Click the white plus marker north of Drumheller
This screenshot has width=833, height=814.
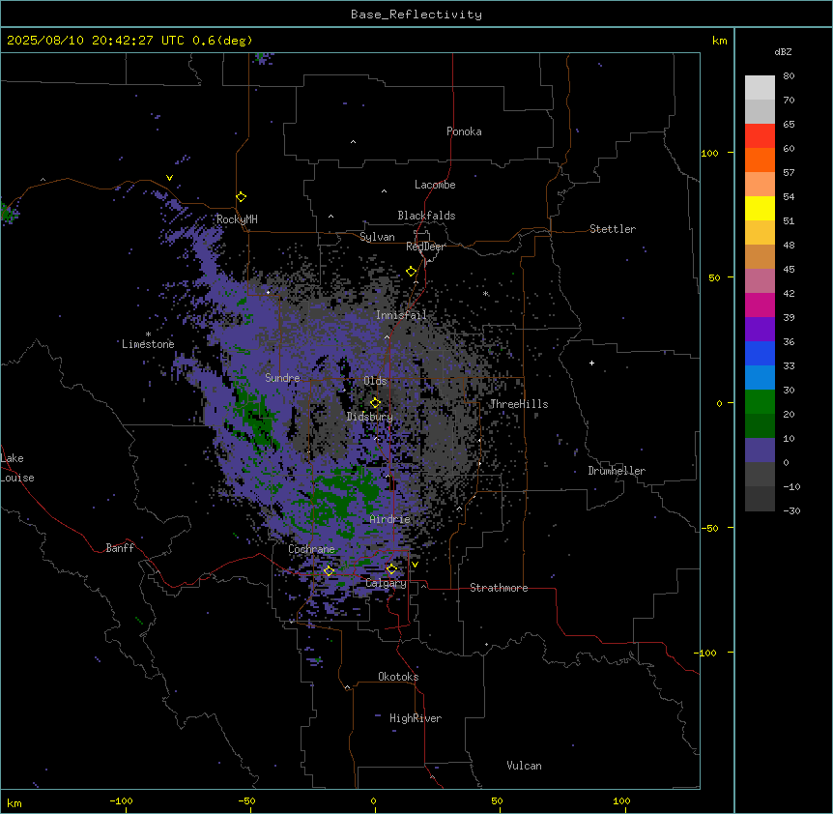(x=591, y=363)
